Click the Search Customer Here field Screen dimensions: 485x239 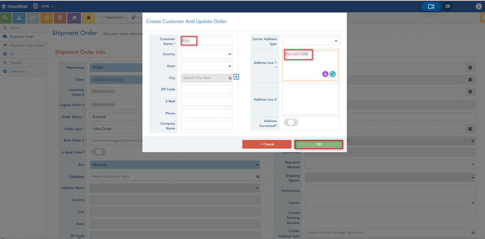coord(175,177)
